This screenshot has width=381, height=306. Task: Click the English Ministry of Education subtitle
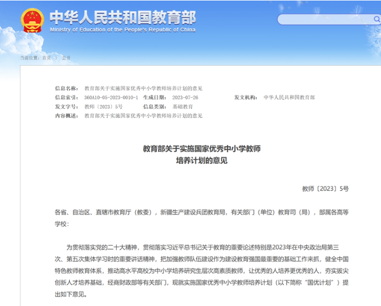122,29
